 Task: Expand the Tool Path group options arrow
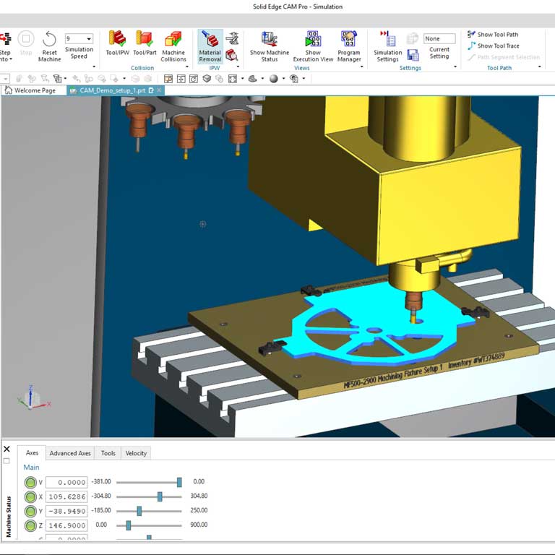tap(539, 66)
